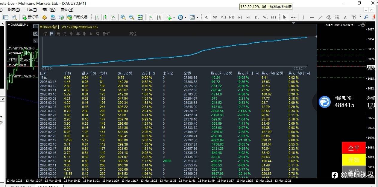Open the 工具(T) menu
The image size is (378, 187).
[x=31, y=10]
